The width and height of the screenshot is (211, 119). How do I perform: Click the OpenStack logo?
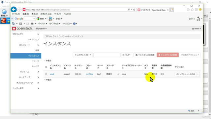coord(22,28)
